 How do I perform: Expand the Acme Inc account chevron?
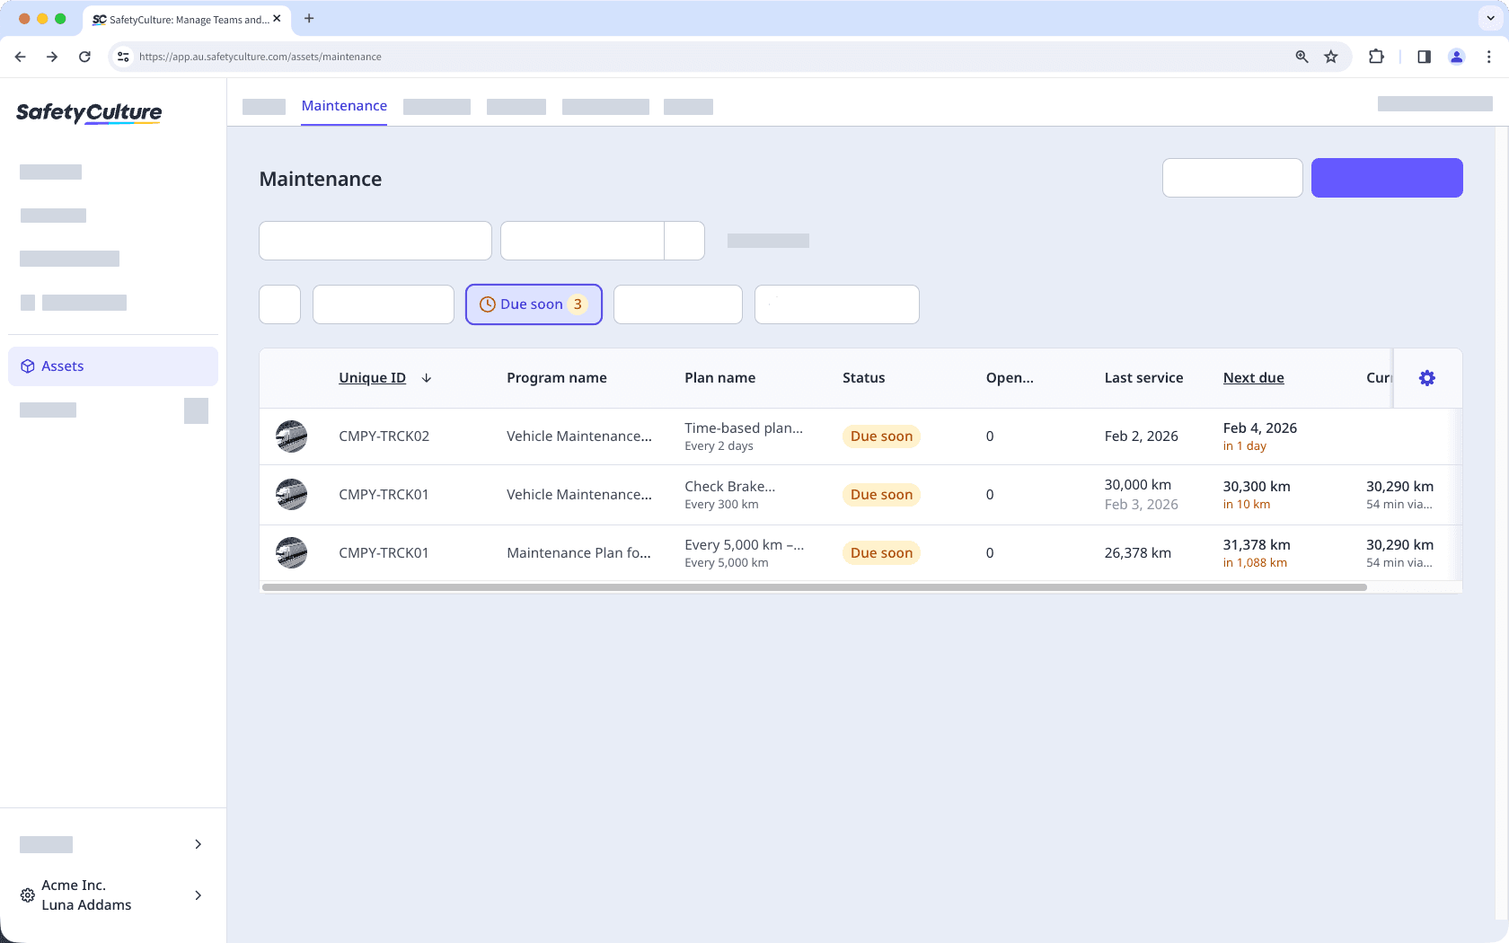pos(198,895)
